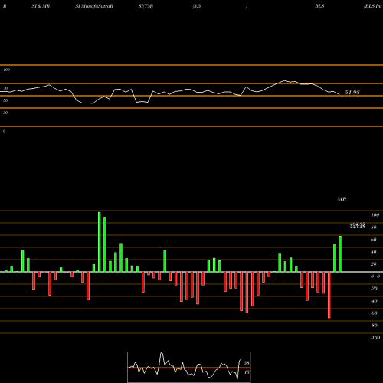Viewport: 383px width, 383px height.
Task: Click the RSI axis label '50'
Action: click(x=5, y=100)
